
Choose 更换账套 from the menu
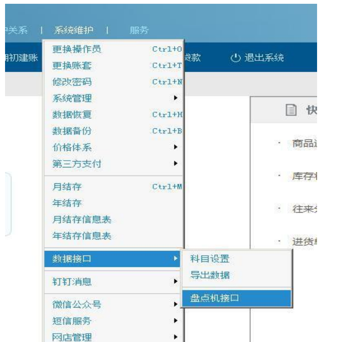tap(72, 65)
